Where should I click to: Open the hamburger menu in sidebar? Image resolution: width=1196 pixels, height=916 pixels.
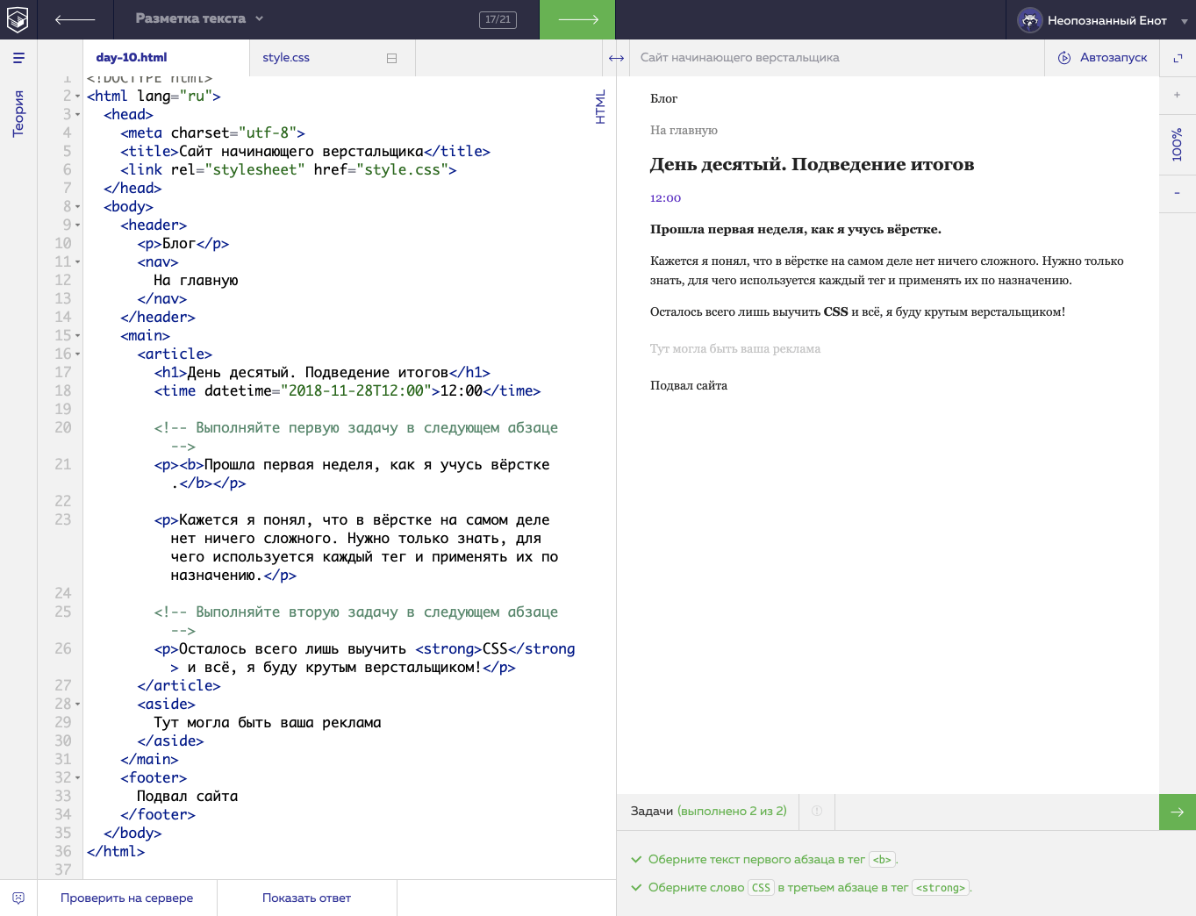click(x=18, y=58)
